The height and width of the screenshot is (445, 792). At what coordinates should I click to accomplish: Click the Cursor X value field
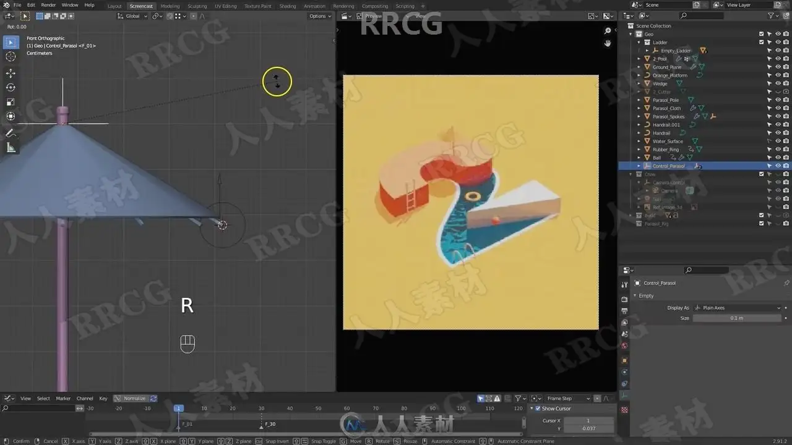click(x=588, y=421)
